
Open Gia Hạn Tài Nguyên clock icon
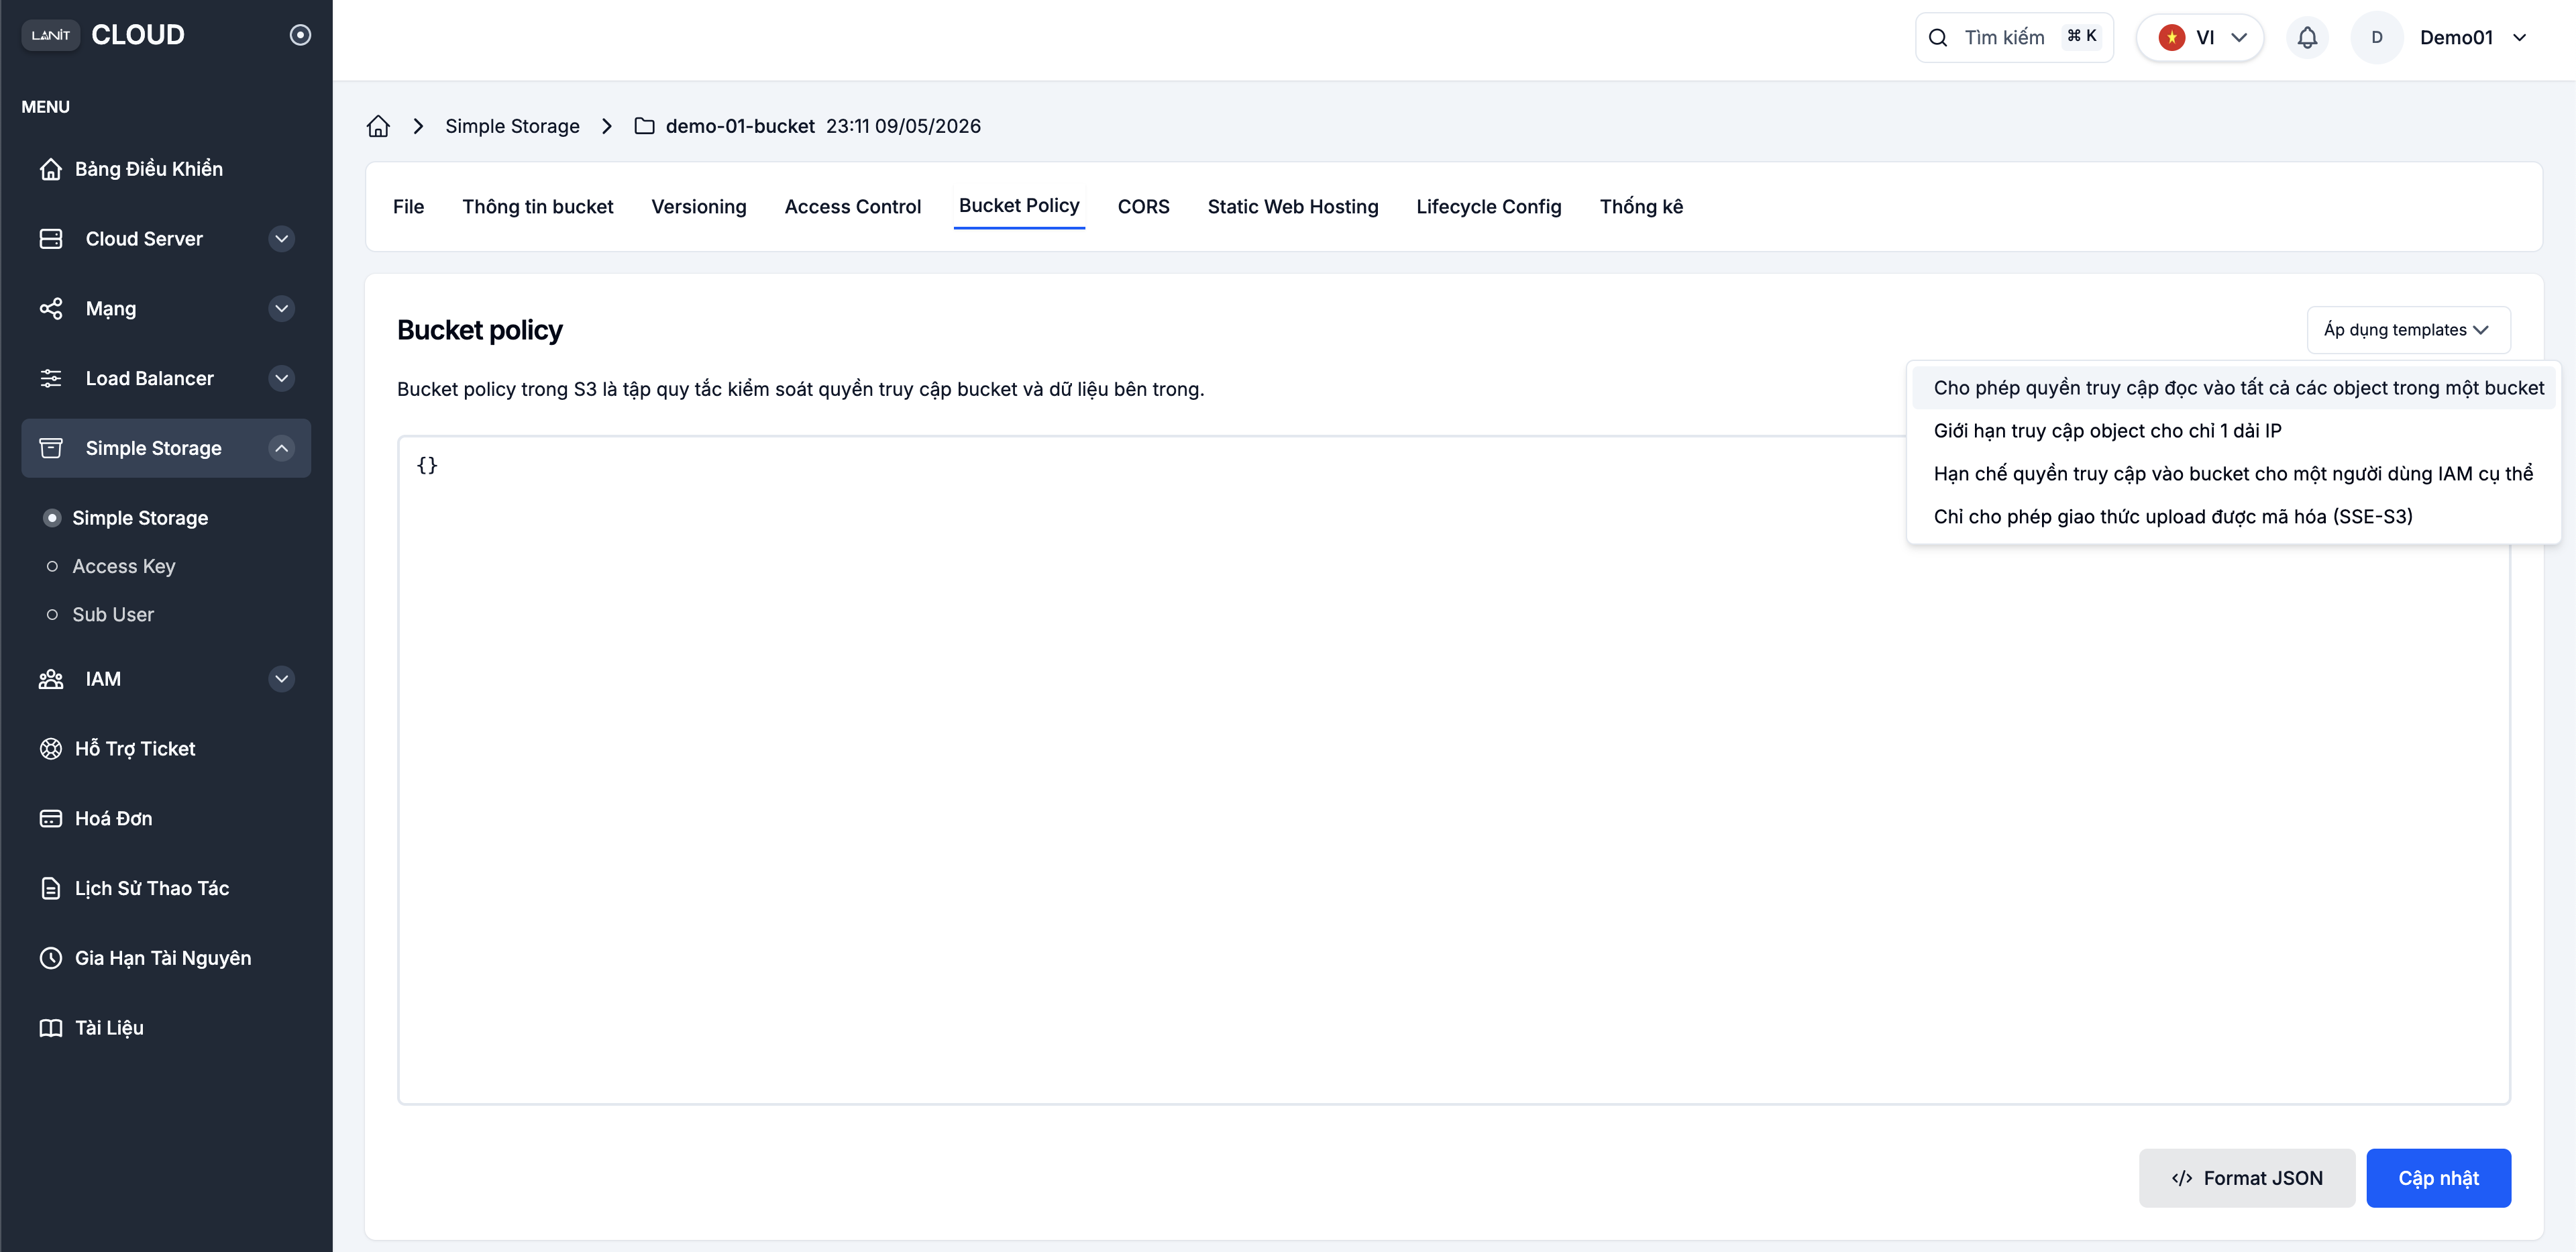coord(51,958)
